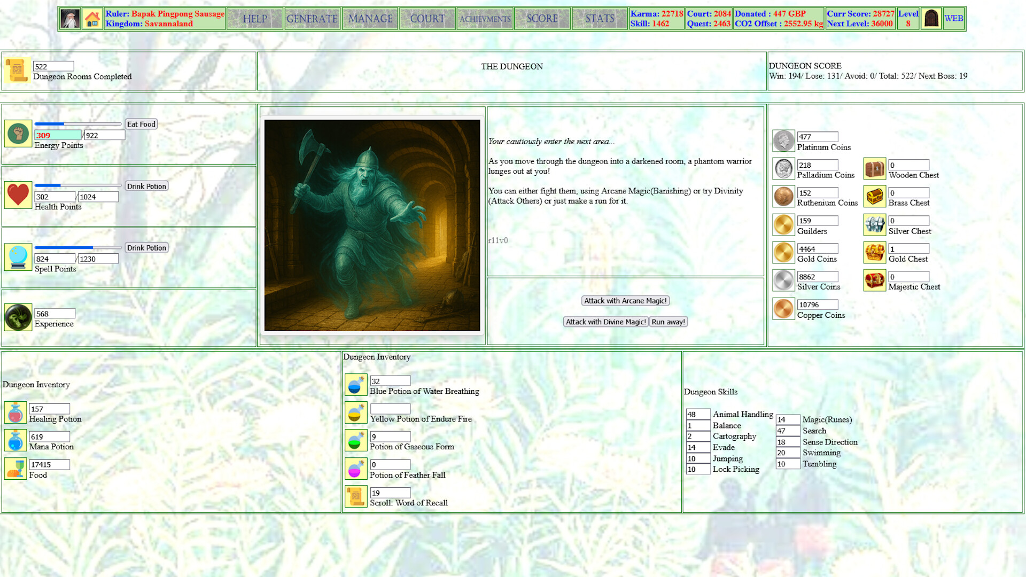
Task: Click the Yellow Potion of Endure Fire icon
Action: click(x=356, y=413)
